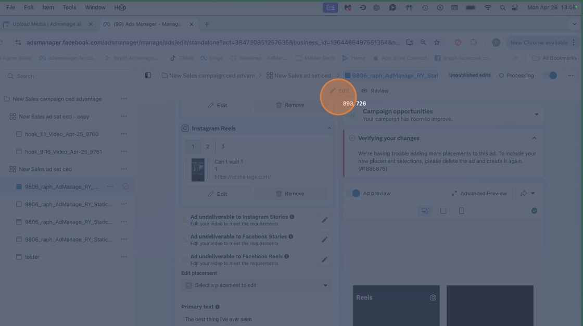Click the green check icon in preview
Screen dimensions: 583x326
(534, 211)
